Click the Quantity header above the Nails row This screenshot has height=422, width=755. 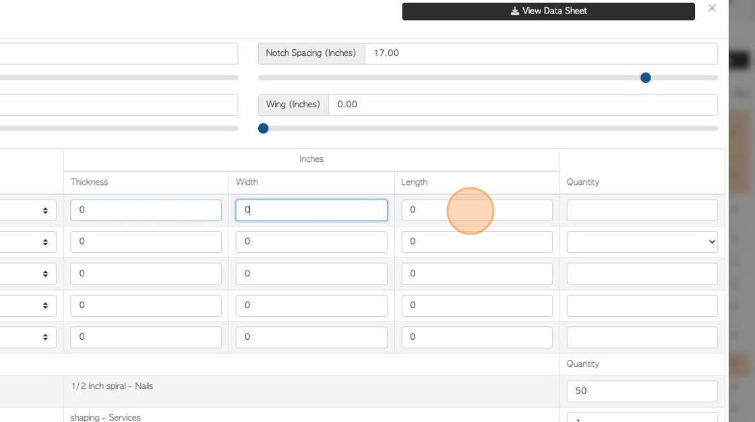point(582,364)
